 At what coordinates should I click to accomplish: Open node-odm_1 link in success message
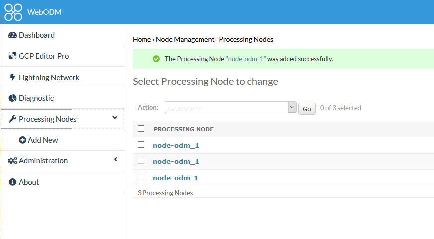(246, 59)
